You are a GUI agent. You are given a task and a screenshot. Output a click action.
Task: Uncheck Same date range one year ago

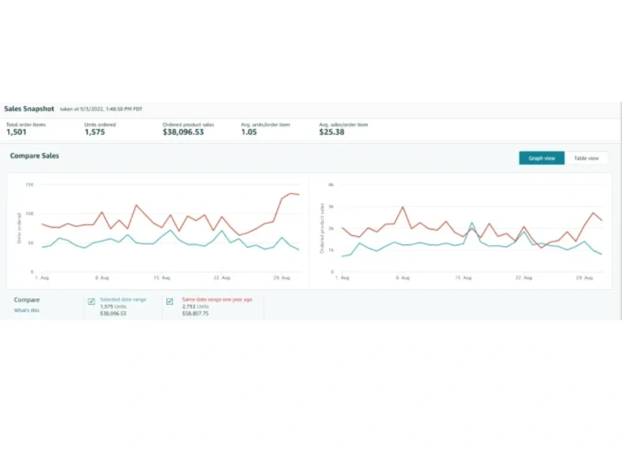170,301
